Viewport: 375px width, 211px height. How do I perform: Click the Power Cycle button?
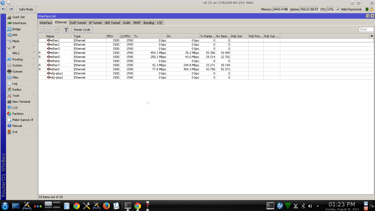[82, 30]
